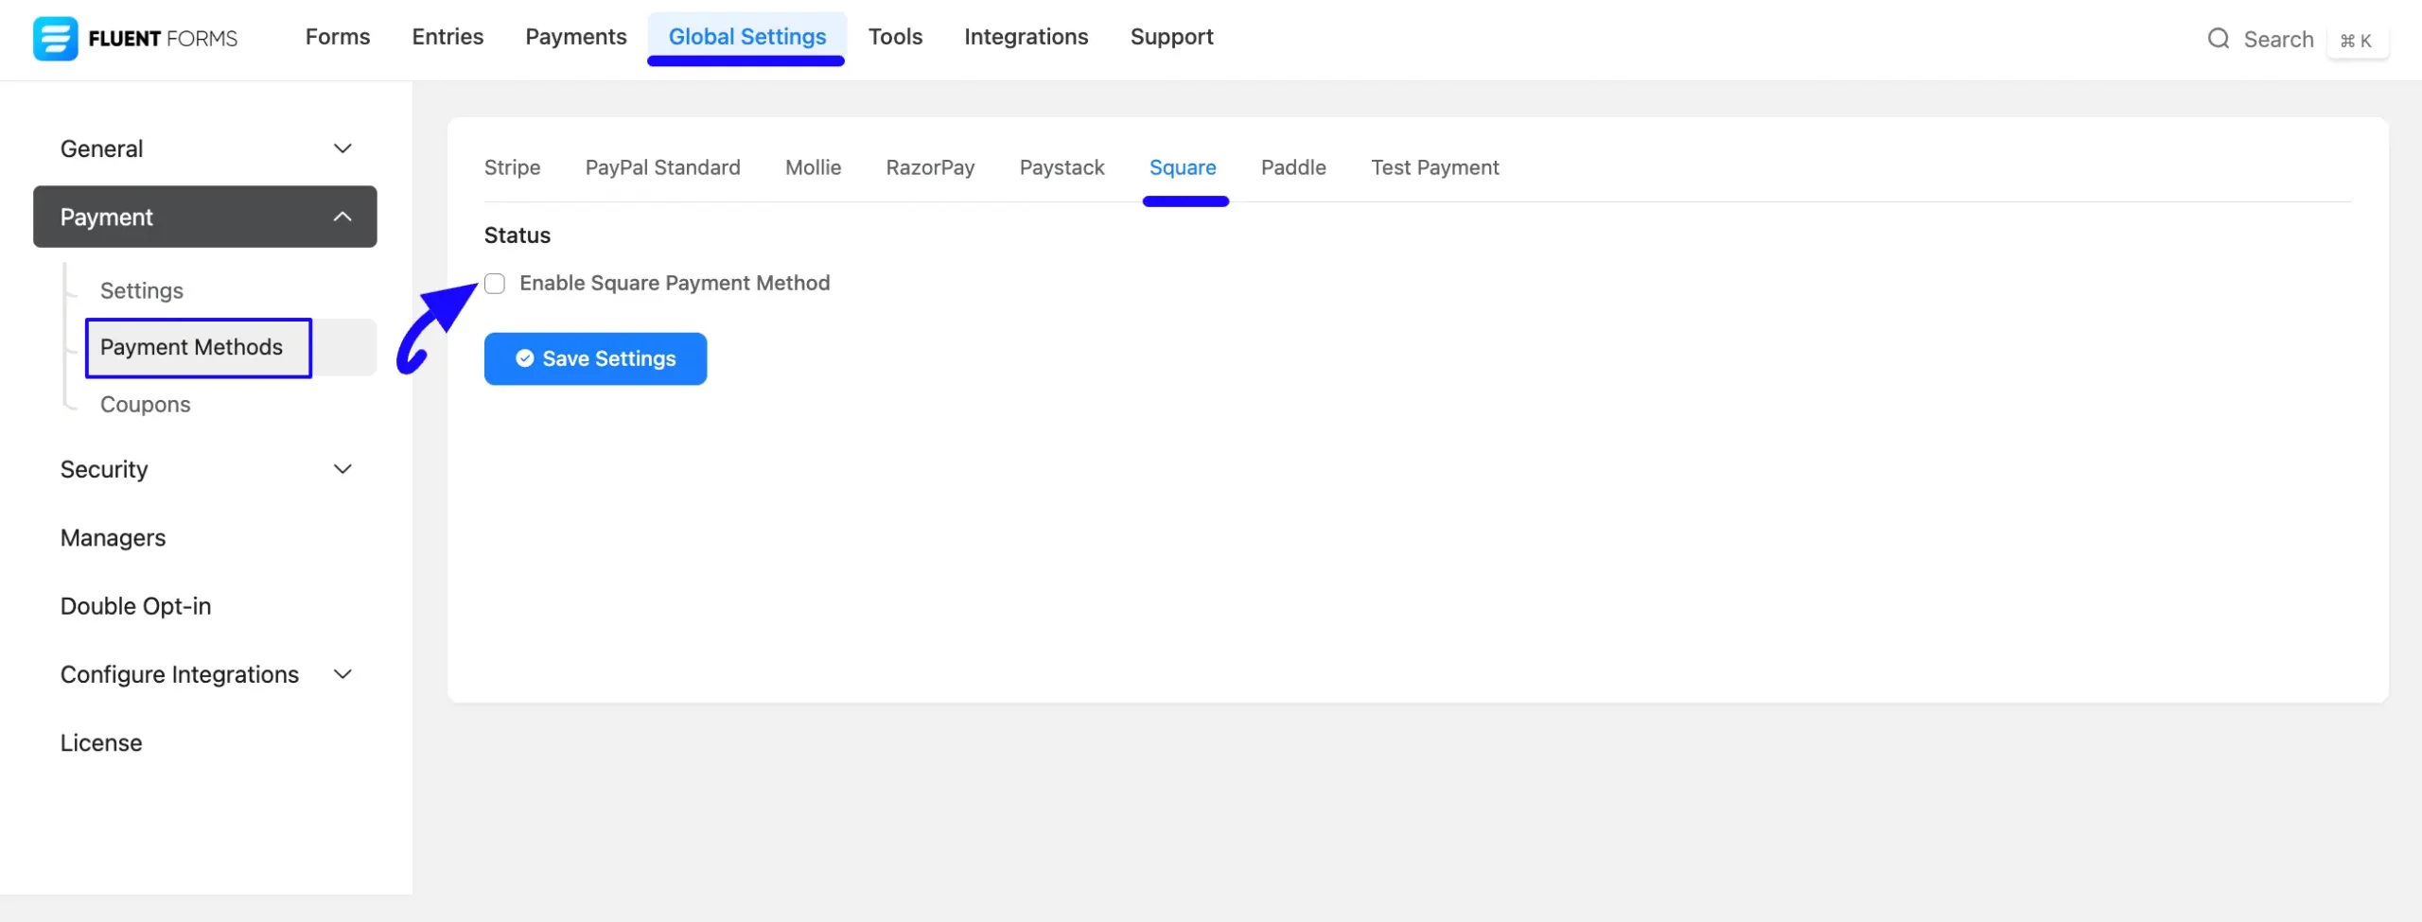This screenshot has height=922, width=2422.
Task: Switch to the Stripe tab
Action: point(512,167)
